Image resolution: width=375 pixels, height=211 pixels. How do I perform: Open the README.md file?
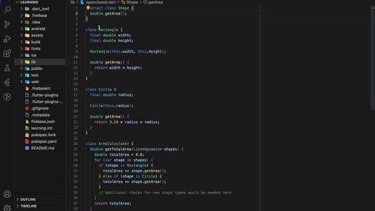point(43,148)
